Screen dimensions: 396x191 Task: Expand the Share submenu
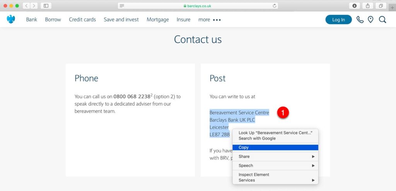275,157
